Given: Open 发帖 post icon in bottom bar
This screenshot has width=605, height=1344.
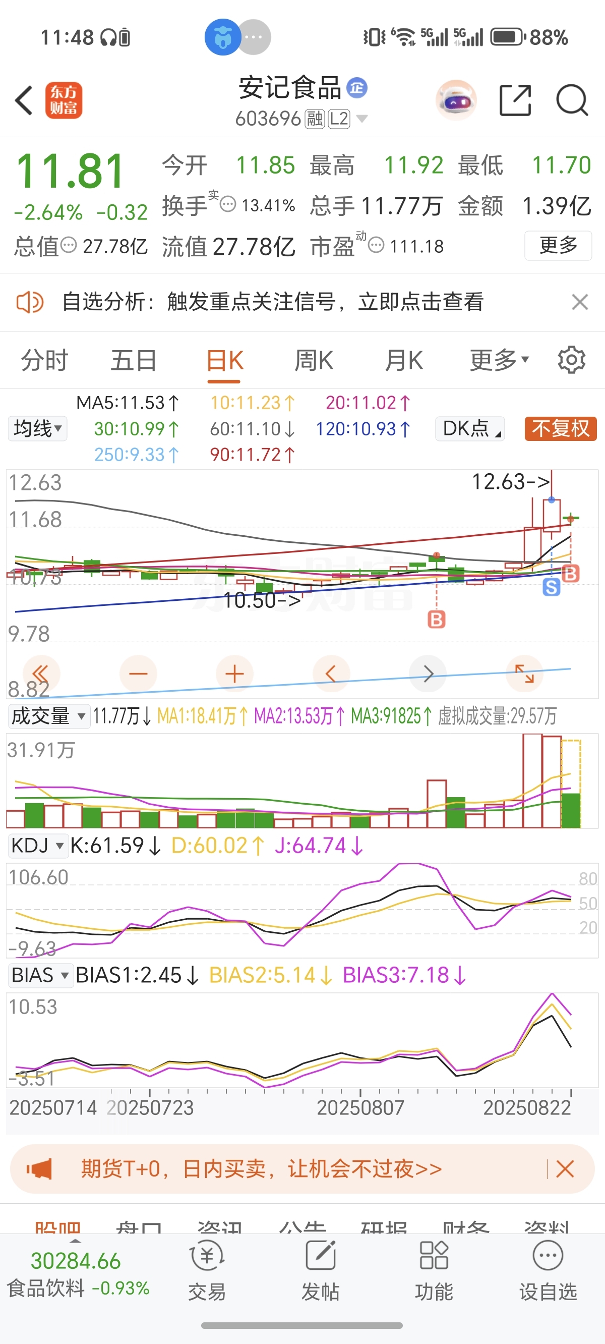Looking at the screenshot, I should pos(320,1271).
